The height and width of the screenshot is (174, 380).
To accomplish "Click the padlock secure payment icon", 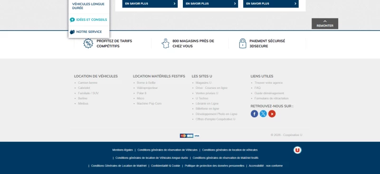I will [x=243, y=43].
